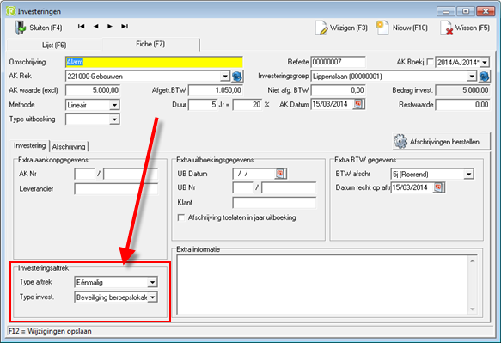This screenshot has width=501, height=343.
Task: Jump to first record arrow
Action: pyautogui.click(x=81, y=26)
